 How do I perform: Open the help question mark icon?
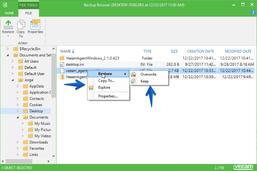(253, 13)
